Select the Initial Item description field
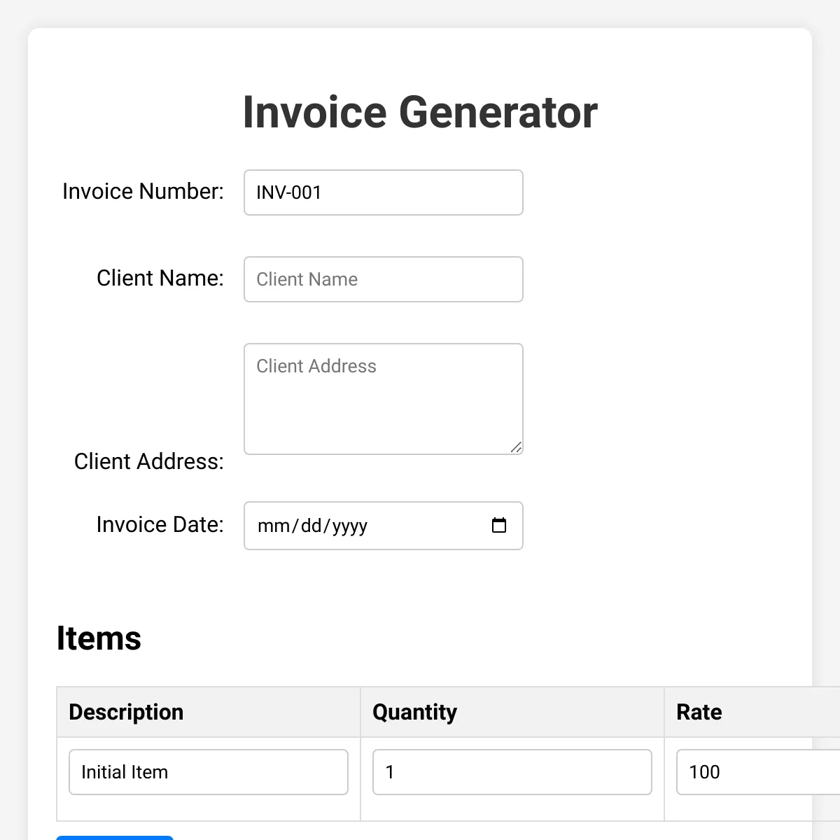The height and width of the screenshot is (840, 840). pyautogui.click(x=209, y=772)
